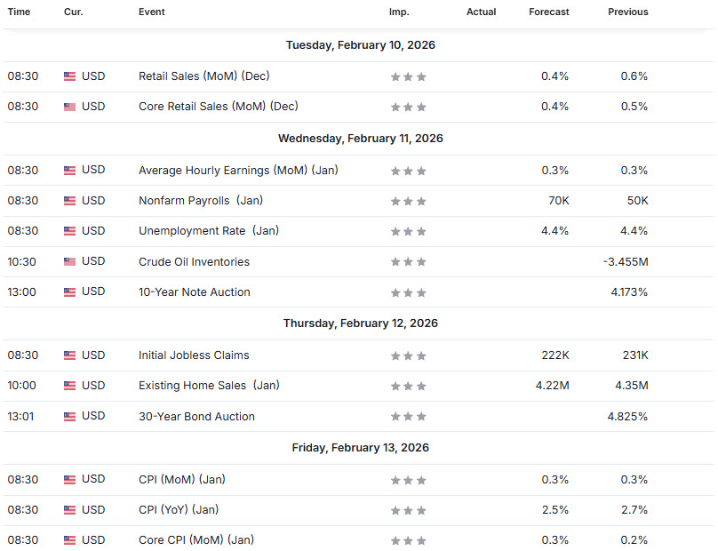
Task: Click the US flag in the Core CPI (MoM) row
Action: (69, 540)
